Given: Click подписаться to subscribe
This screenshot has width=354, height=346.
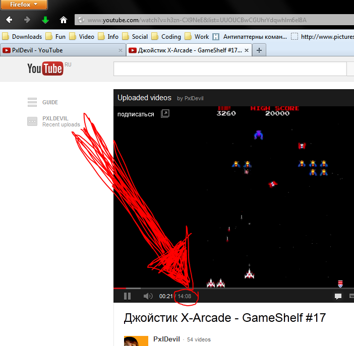Looking at the screenshot, I should [x=136, y=114].
